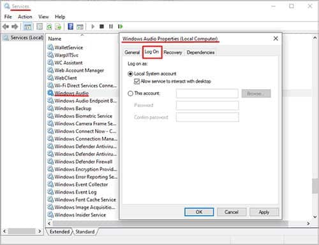319x245 pixels.
Task: Click the gear icon beside WebClient
Action: (50, 78)
